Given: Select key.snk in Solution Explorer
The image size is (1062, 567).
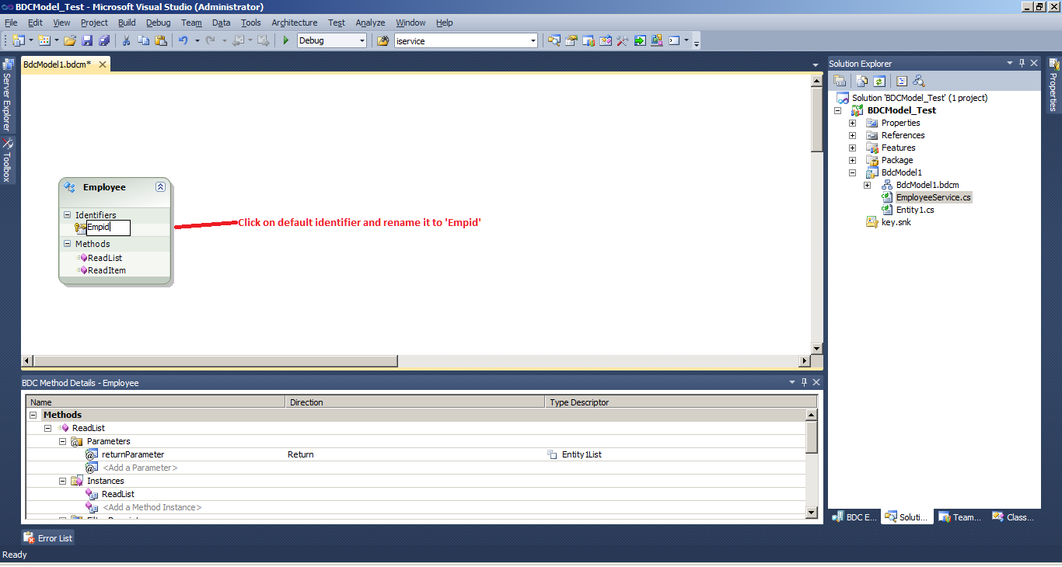Looking at the screenshot, I should (896, 222).
